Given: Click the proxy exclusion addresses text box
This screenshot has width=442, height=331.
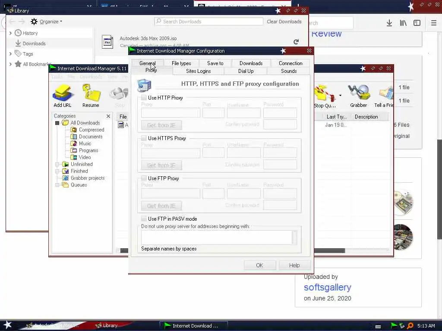Looking at the screenshot, I should coord(217,237).
